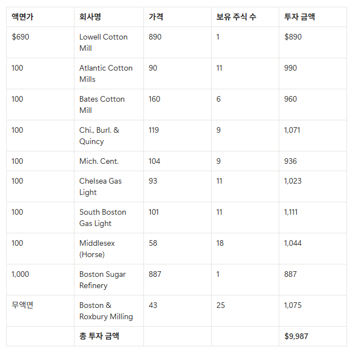
Task: Select the Middlesex (Horse) cell
Action: tap(97, 249)
